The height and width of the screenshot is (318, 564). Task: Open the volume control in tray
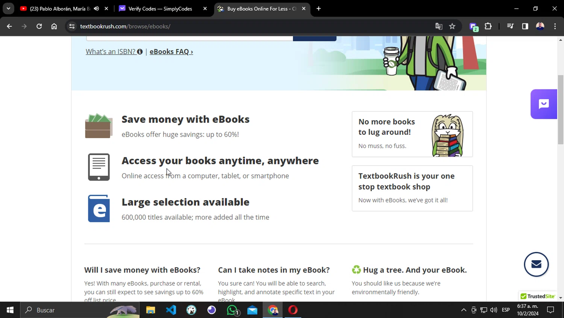494,310
